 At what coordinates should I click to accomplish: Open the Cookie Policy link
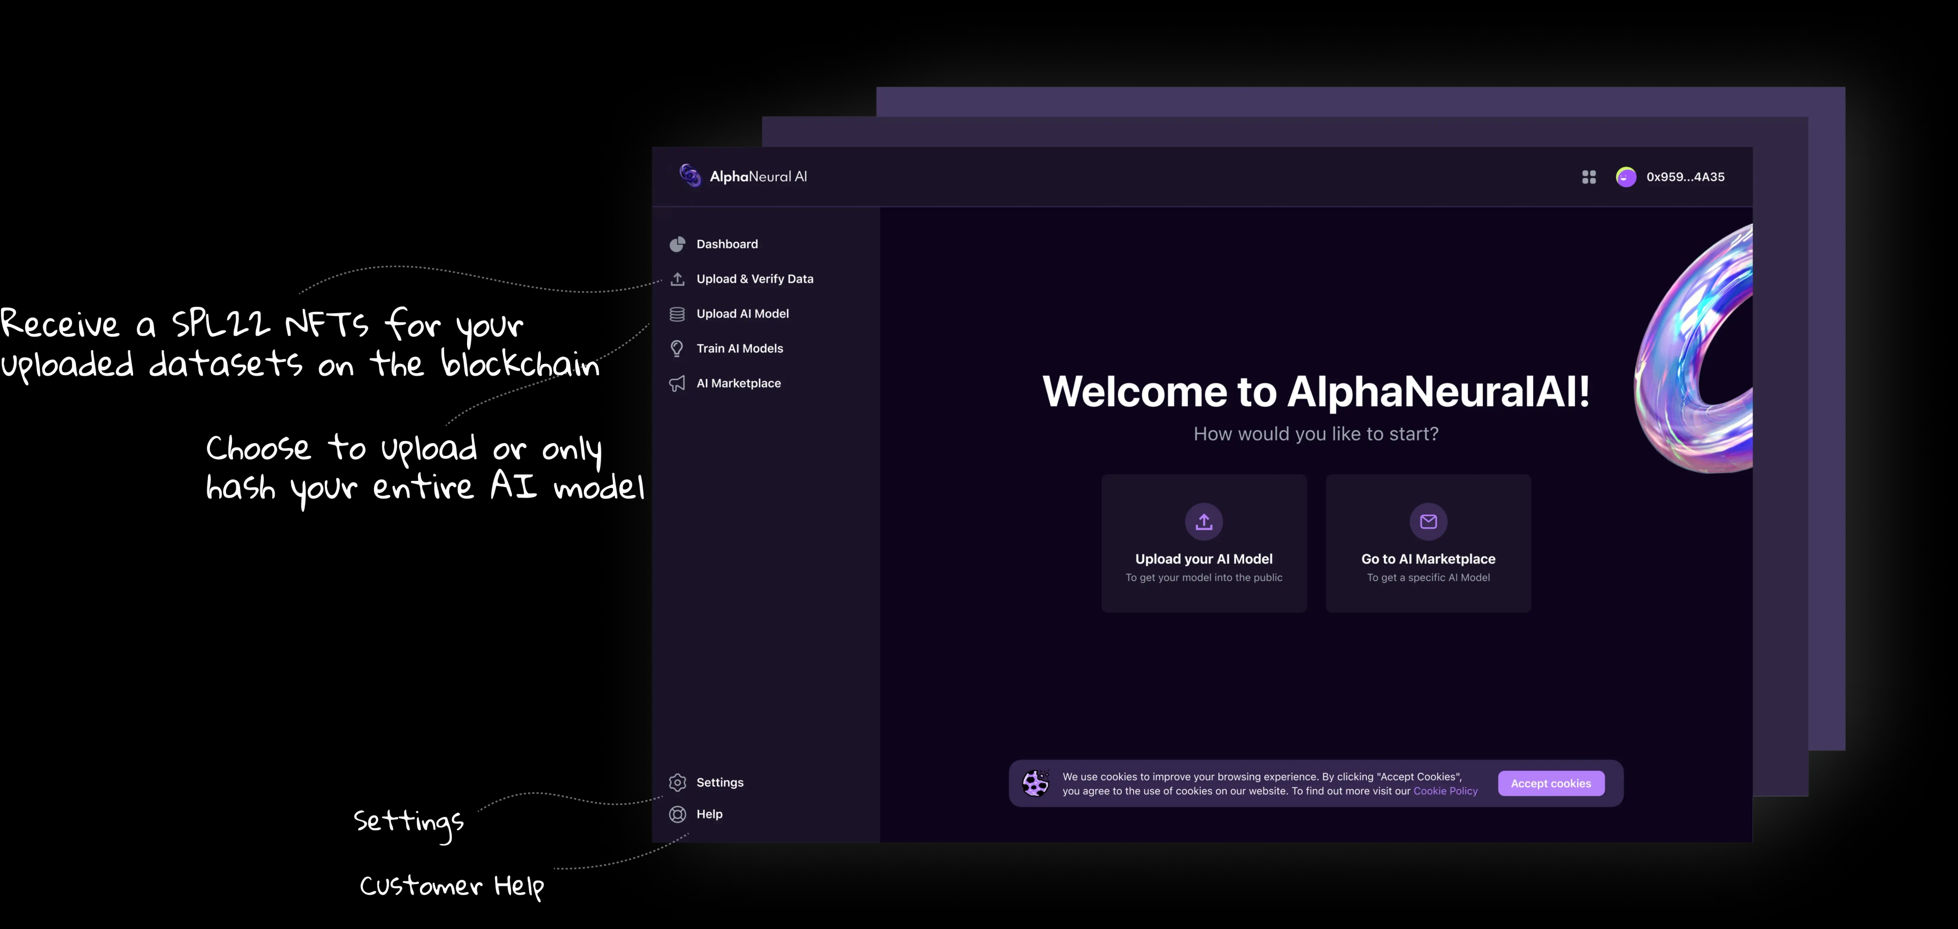1445,791
